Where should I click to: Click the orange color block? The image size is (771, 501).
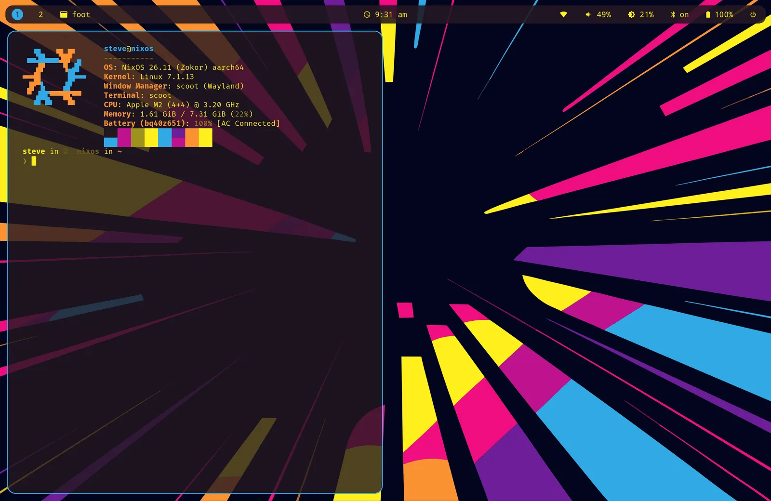pyautogui.click(x=192, y=138)
